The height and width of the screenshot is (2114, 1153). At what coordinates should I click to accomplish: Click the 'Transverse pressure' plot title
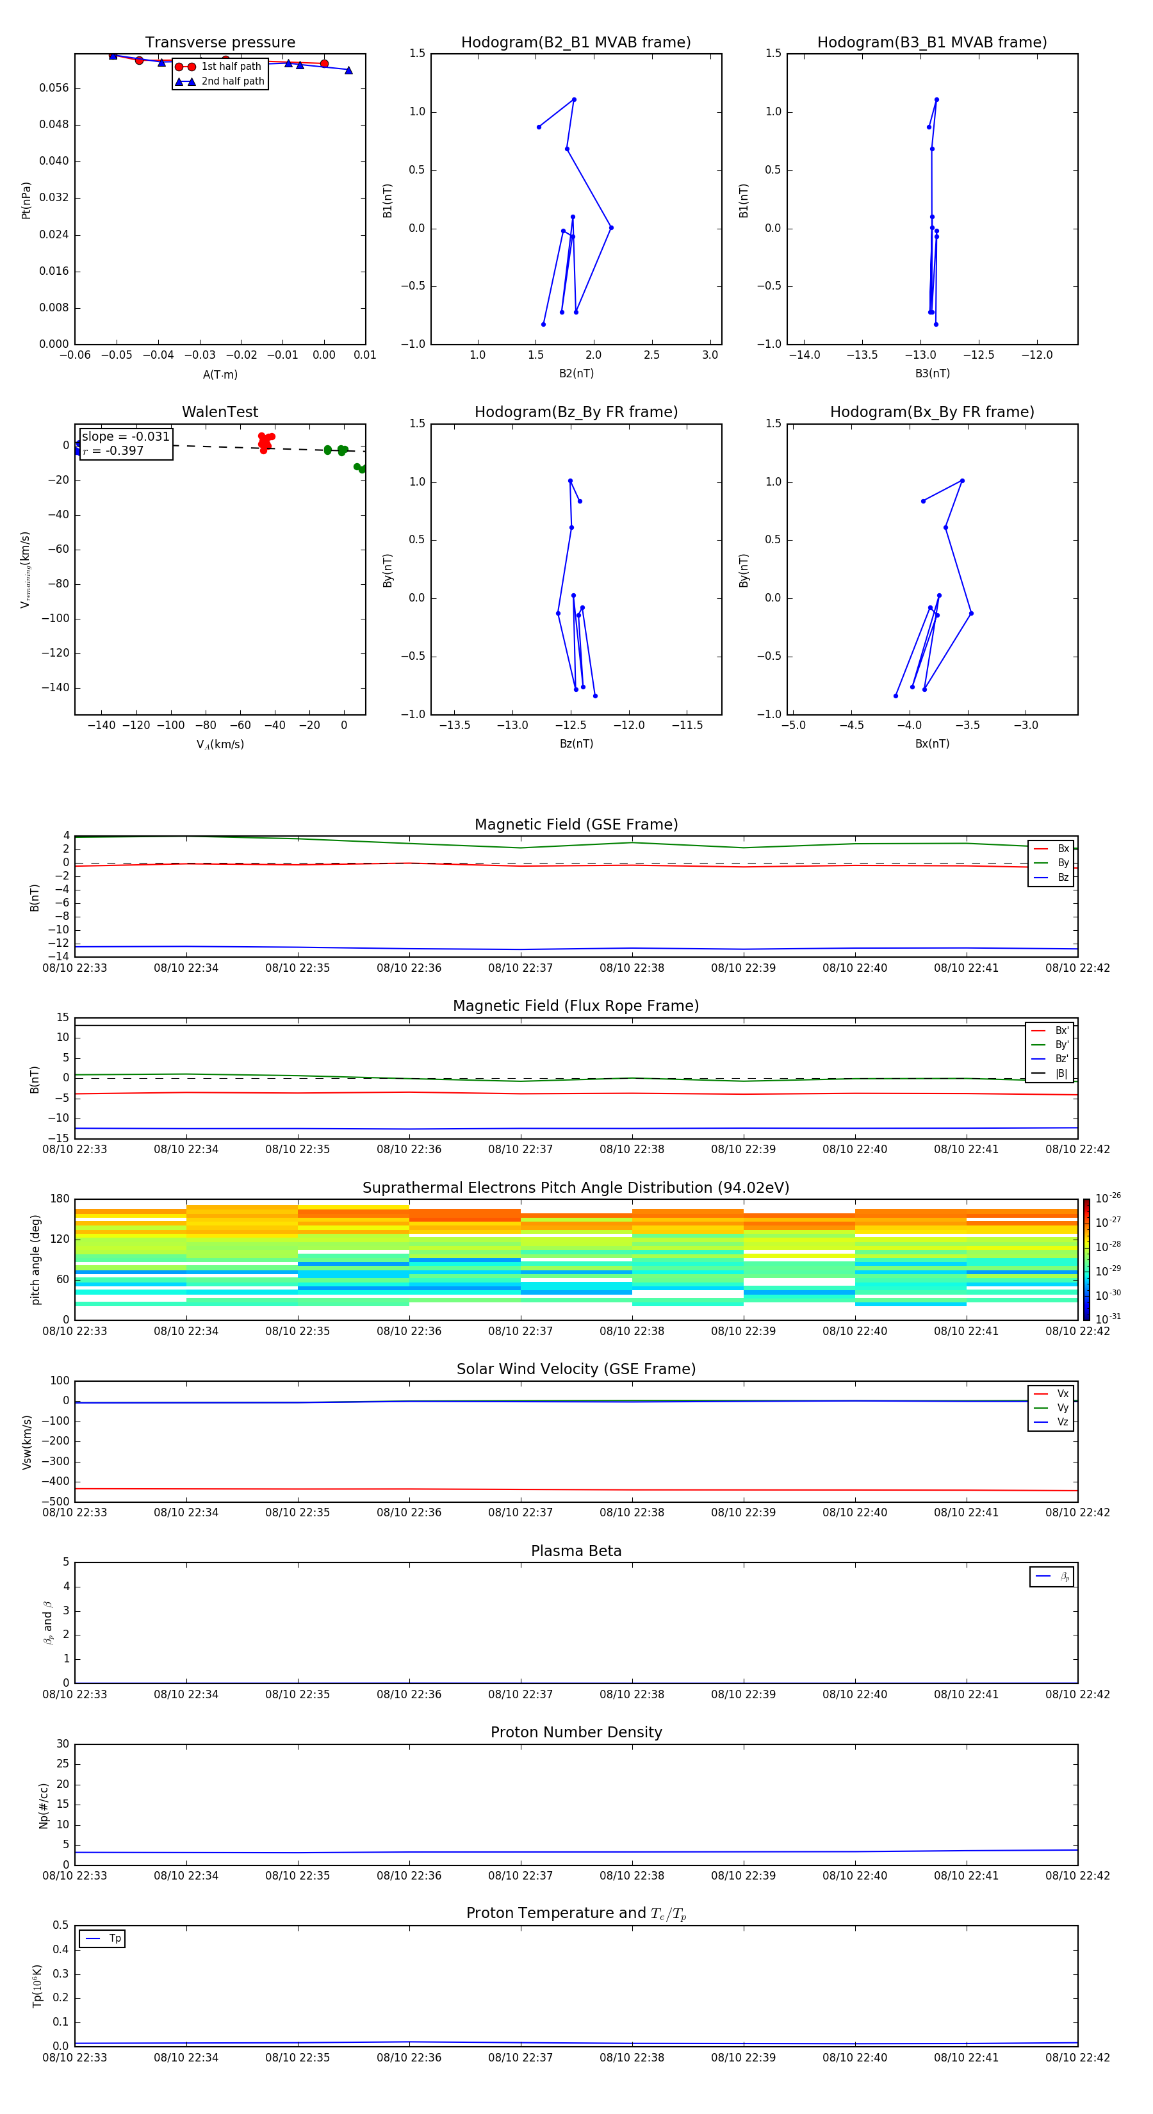[220, 43]
